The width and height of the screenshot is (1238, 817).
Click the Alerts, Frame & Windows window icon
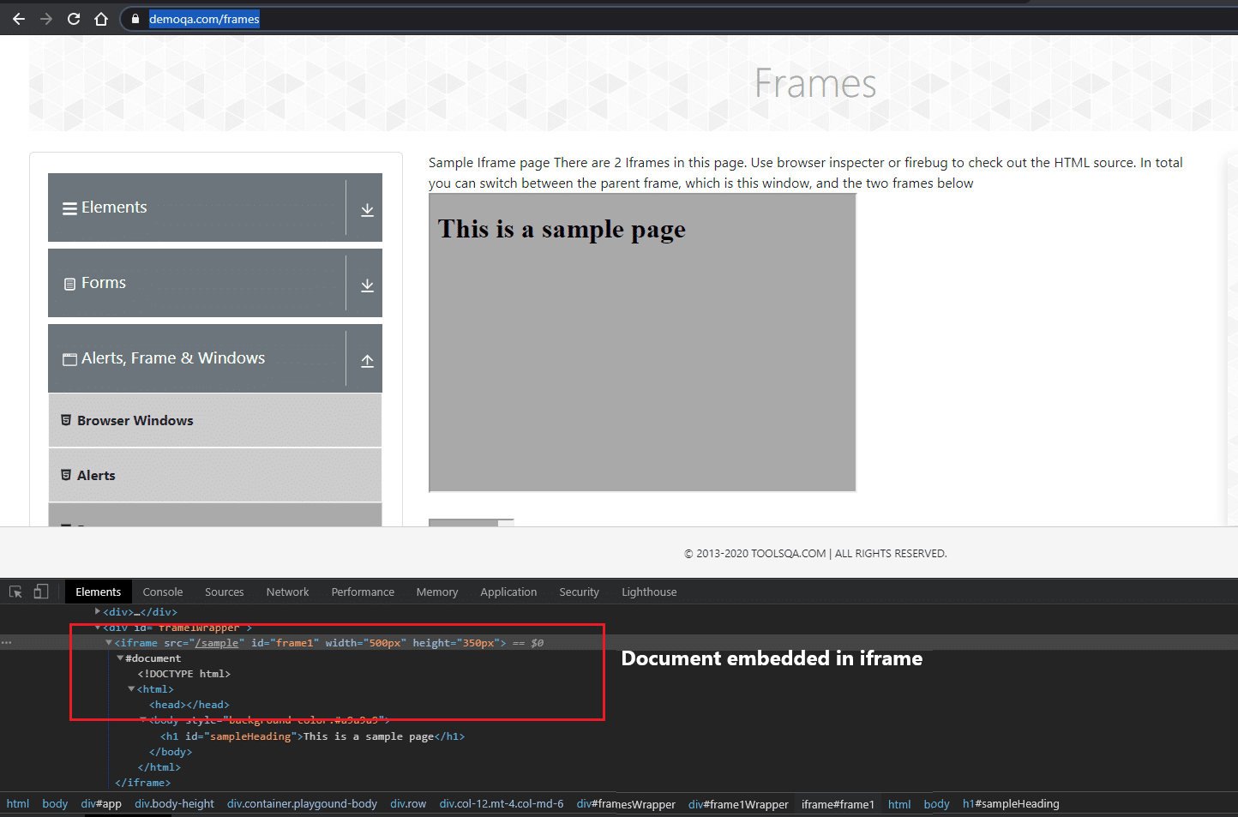coord(69,359)
